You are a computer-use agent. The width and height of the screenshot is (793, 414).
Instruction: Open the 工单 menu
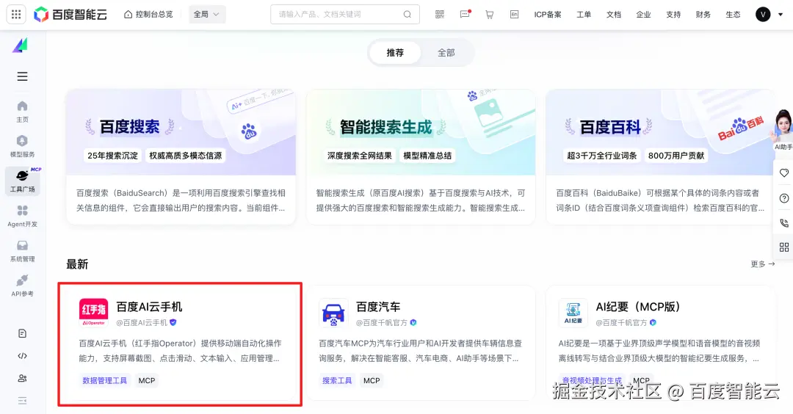coord(584,14)
